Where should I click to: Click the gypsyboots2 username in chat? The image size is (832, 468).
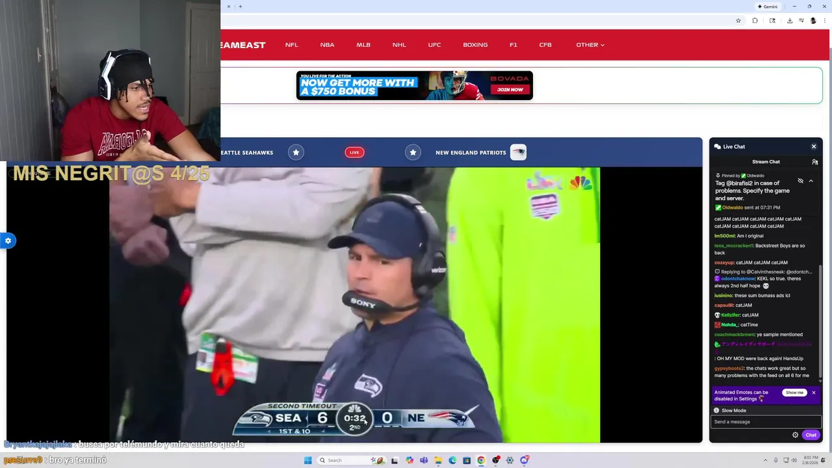728,369
